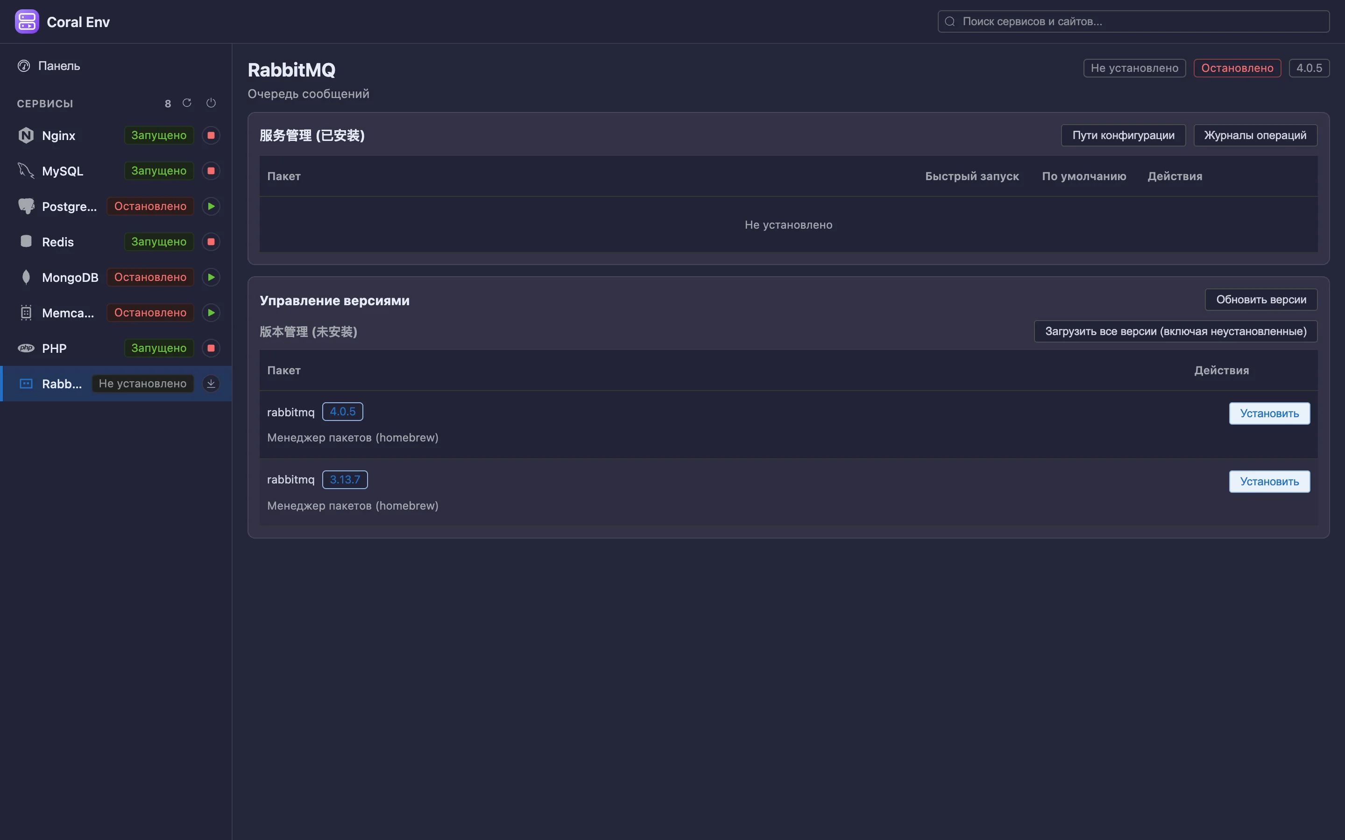Viewport: 1345px width, 840px height.
Task: Click the Nginx icon in the sidebar
Action: [x=26, y=135]
